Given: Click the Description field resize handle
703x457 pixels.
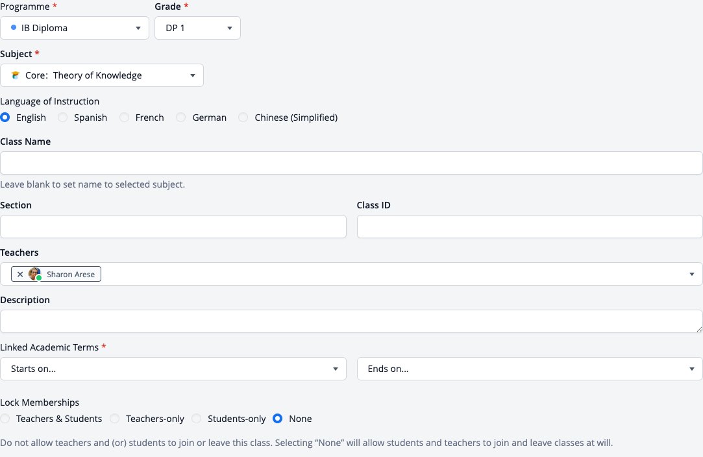Looking at the screenshot, I should point(699,329).
